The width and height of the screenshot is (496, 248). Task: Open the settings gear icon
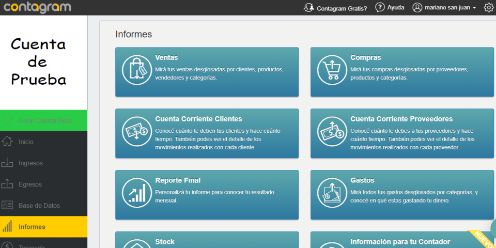489,8
